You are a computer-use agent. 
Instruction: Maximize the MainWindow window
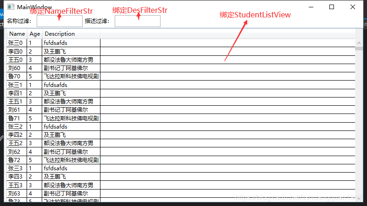click(332, 7)
